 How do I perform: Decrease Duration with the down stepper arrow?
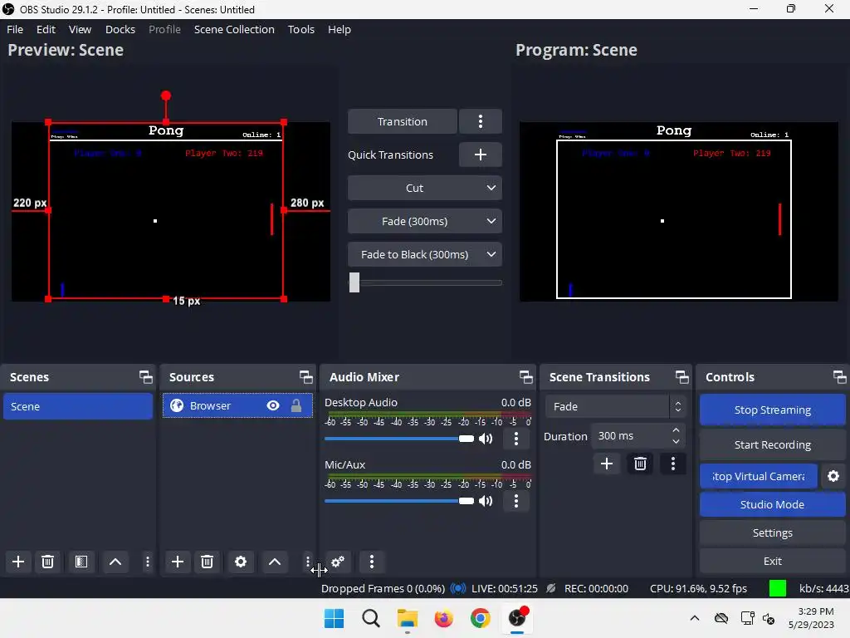(x=676, y=442)
